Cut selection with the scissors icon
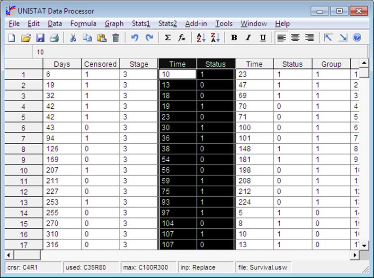 tap(73, 38)
